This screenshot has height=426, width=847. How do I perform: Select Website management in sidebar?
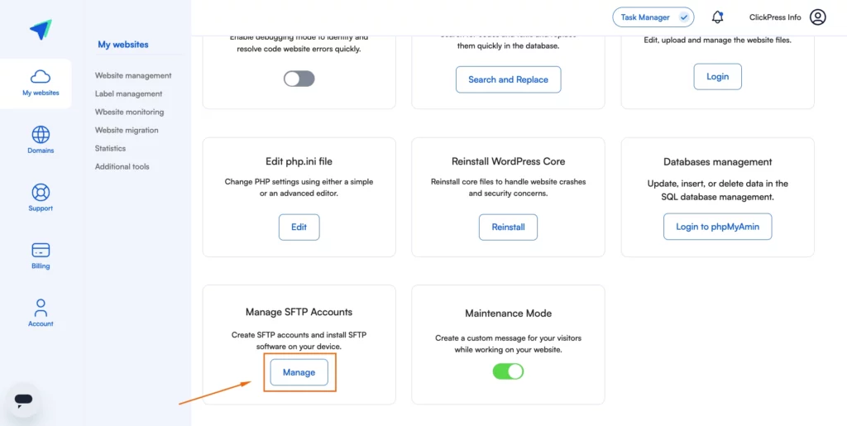pos(133,75)
